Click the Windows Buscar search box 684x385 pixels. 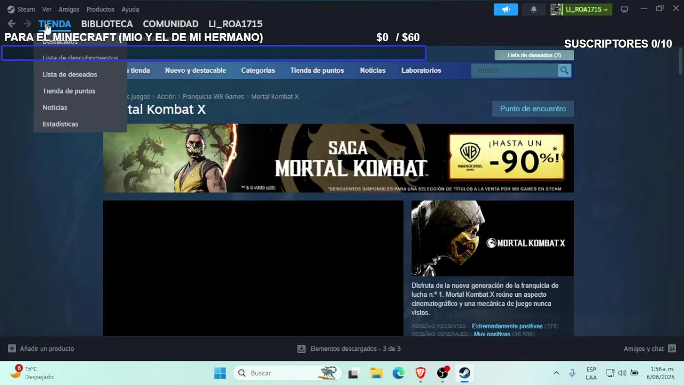click(x=287, y=373)
